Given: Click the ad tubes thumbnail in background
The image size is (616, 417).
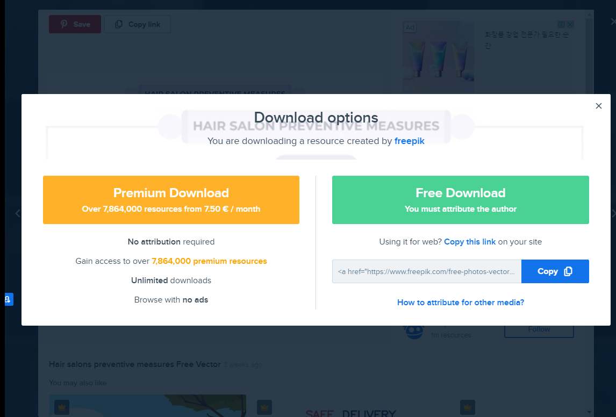Looking at the screenshot, I should (439, 57).
